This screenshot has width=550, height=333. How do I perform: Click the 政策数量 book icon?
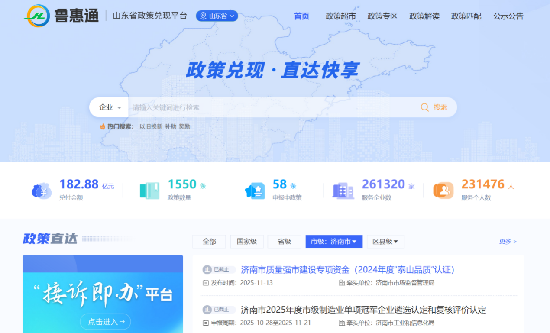[149, 191]
